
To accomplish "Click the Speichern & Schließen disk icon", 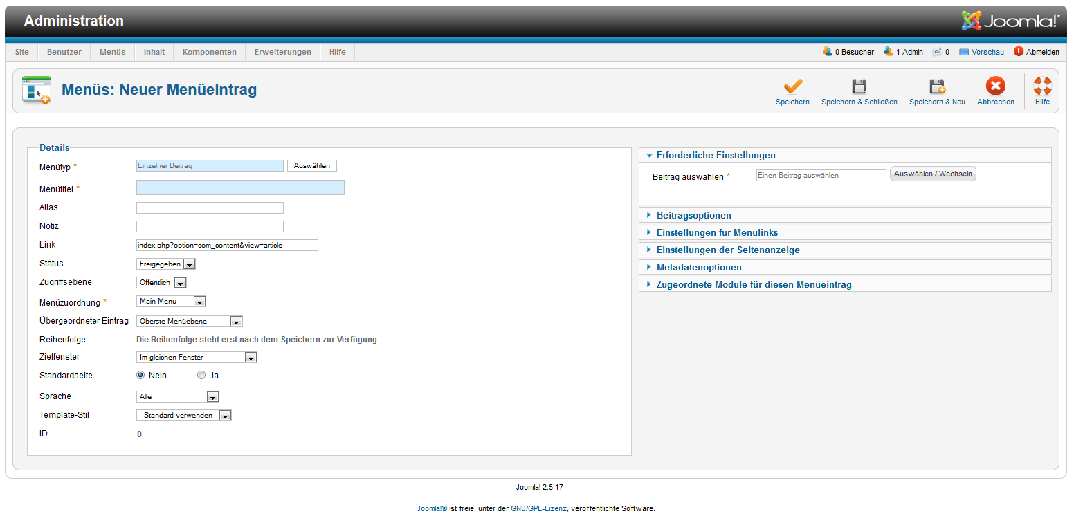I will [859, 86].
